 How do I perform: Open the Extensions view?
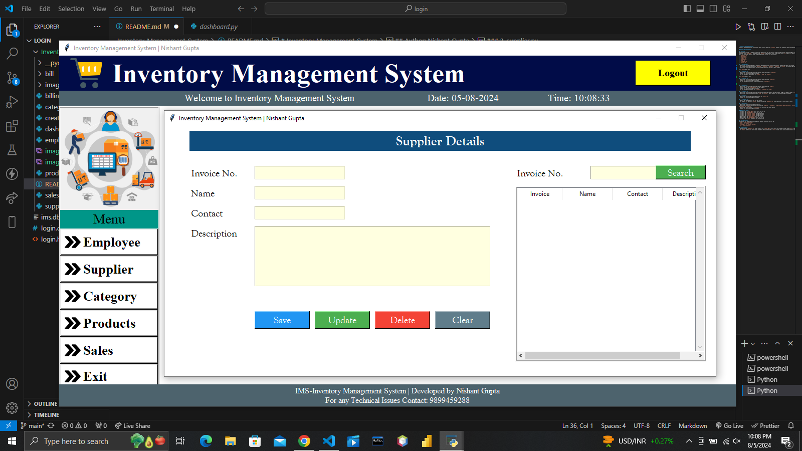(12, 126)
